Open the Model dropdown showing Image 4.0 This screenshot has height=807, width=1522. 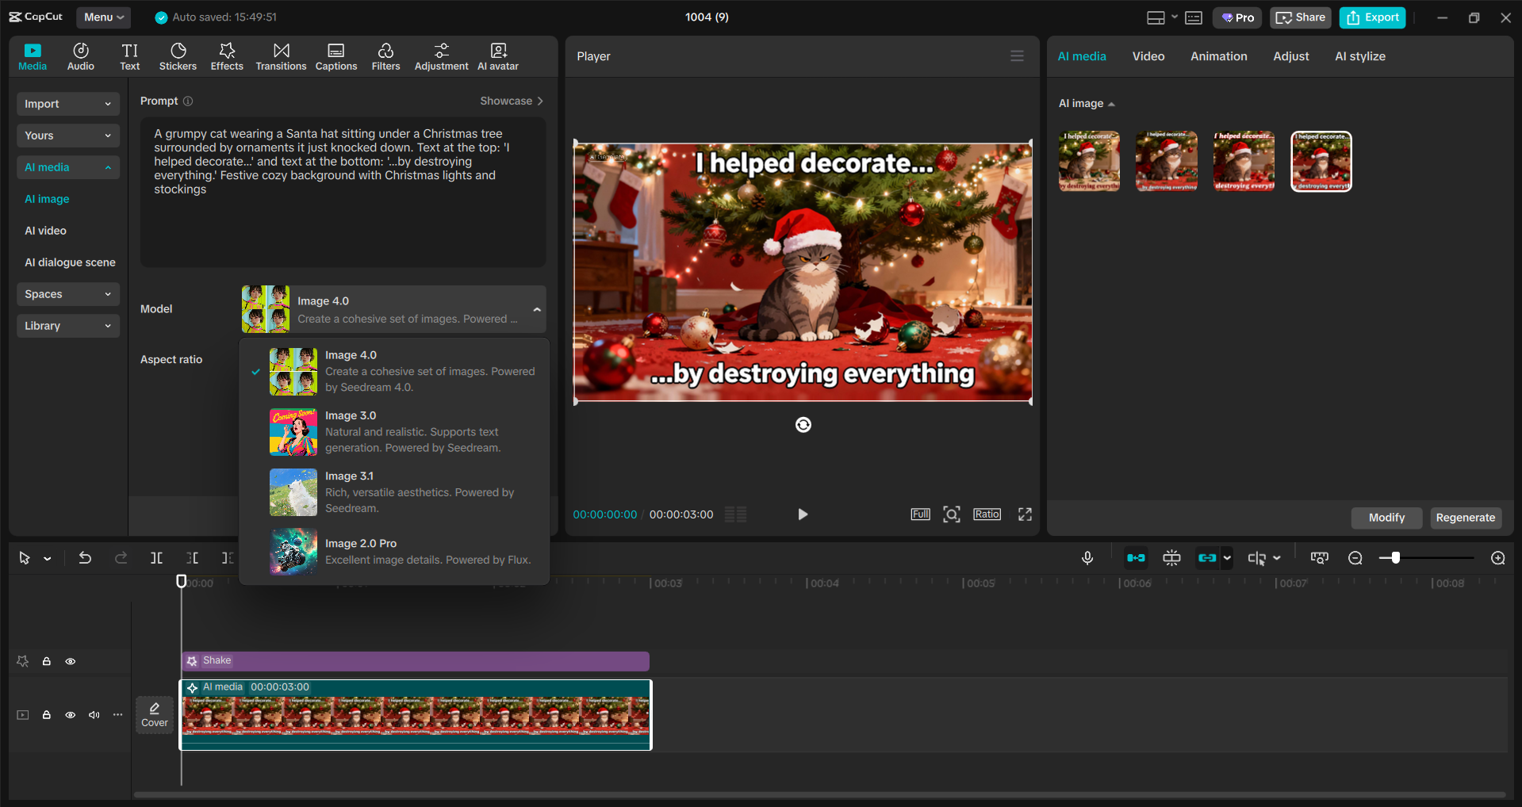pos(392,308)
